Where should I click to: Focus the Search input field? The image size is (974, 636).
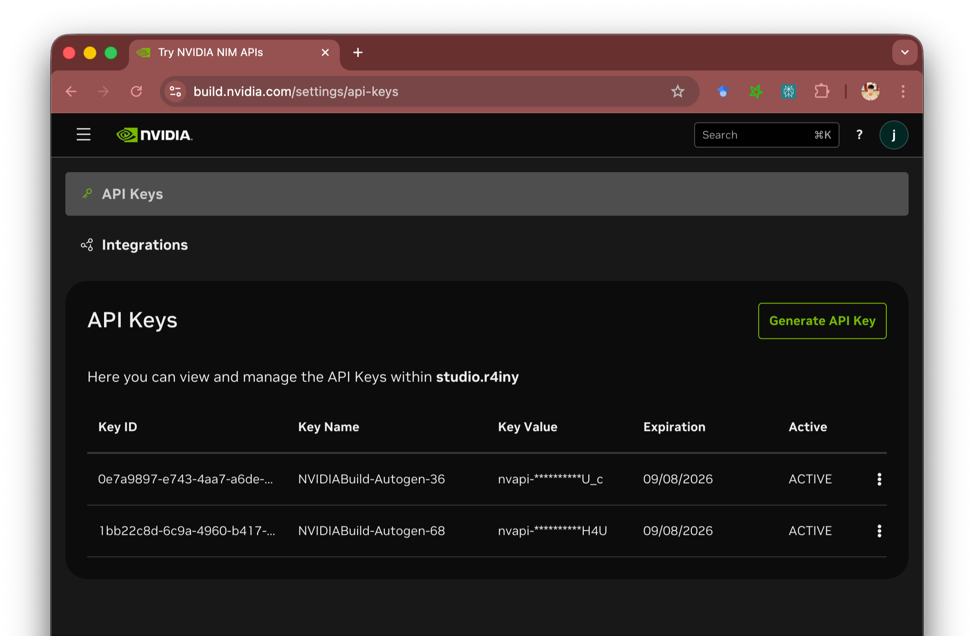(x=754, y=135)
